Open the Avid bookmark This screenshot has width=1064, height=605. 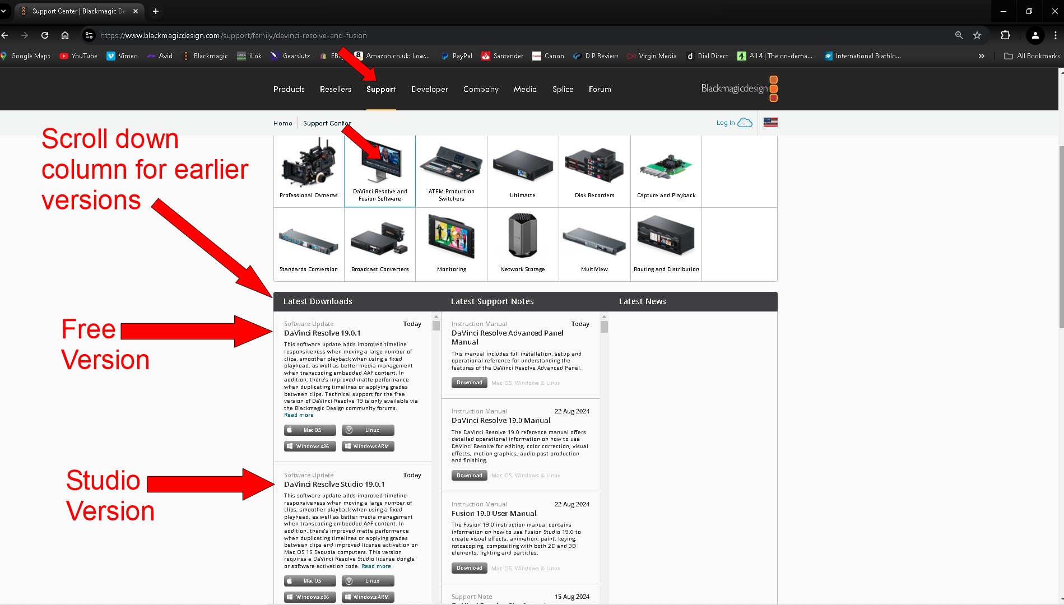tap(160, 56)
